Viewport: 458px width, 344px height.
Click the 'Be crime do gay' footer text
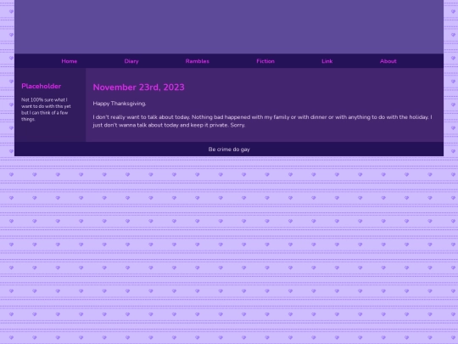tap(229, 149)
